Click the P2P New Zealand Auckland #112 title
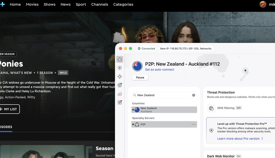Image resolution: width=275 pixels, height=158 pixels. (182, 64)
